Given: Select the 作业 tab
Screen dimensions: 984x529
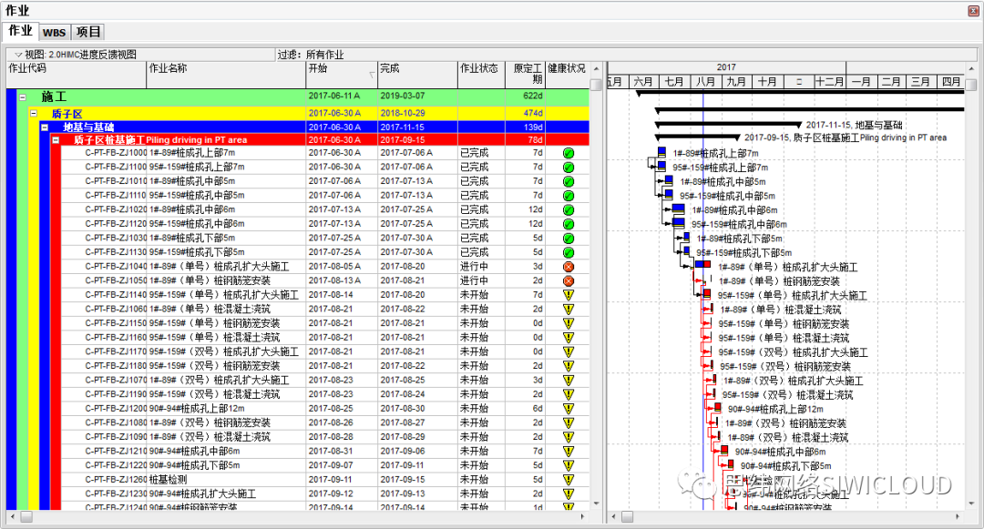Looking at the screenshot, I should click(x=21, y=31).
